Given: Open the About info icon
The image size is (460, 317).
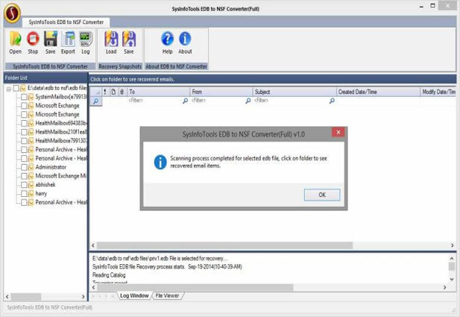Looking at the screenshot, I should 185,39.
